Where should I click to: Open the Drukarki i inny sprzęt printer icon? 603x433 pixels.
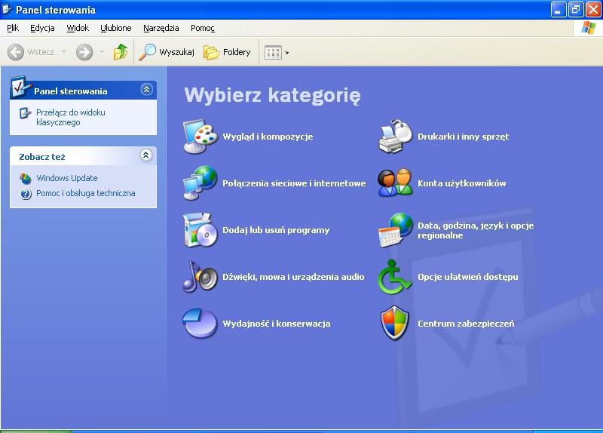click(395, 137)
